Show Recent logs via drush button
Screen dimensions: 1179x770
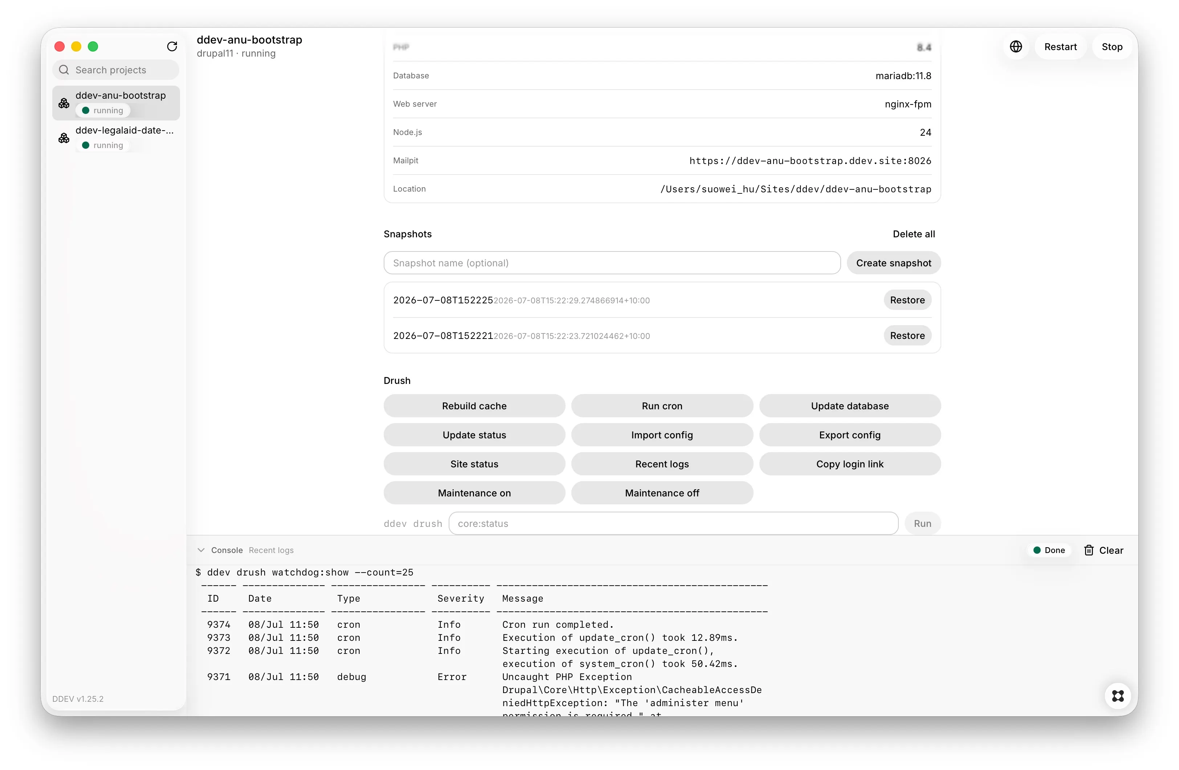click(662, 464)
